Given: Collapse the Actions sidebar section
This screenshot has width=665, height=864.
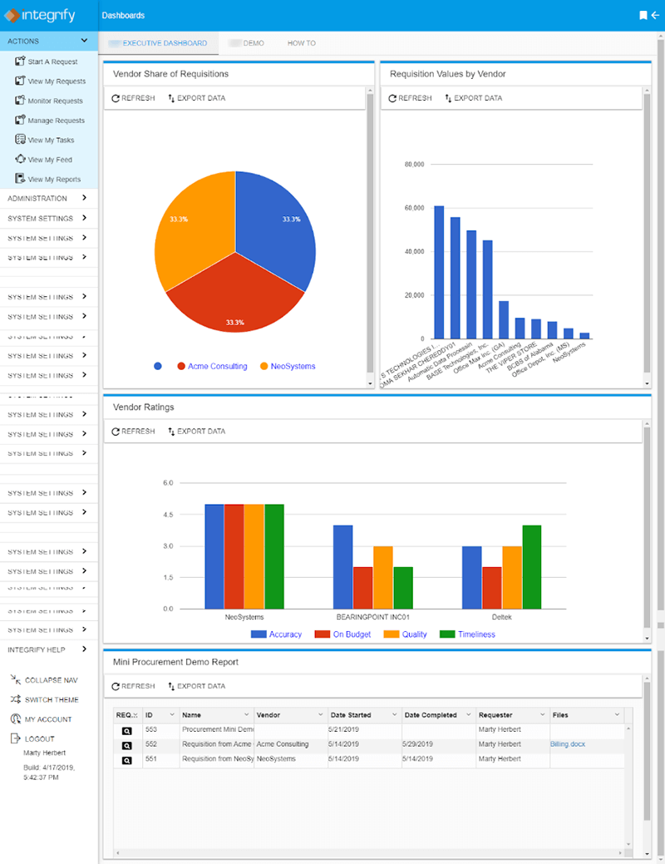Looking at the screenshot, I should pos(86,39).
